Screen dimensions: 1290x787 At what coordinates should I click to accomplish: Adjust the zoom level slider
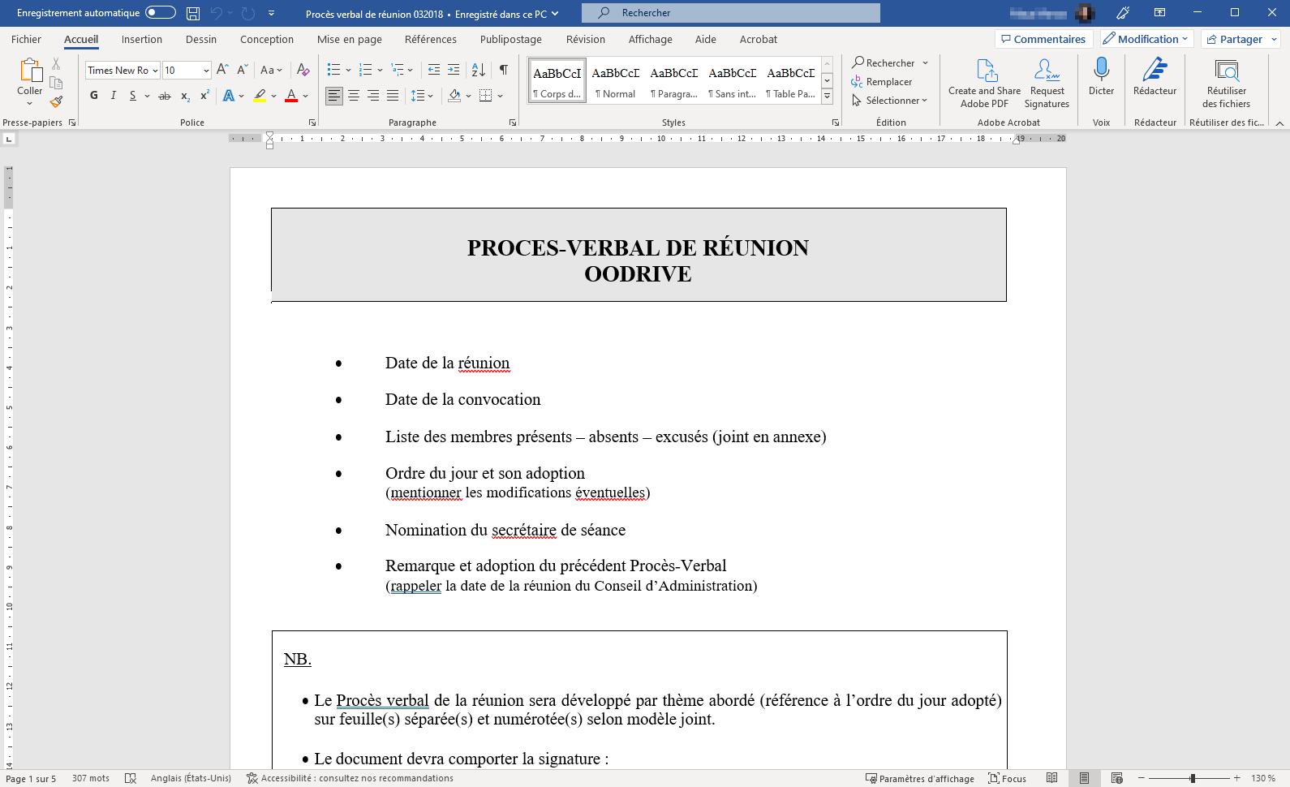[x=1192, y=778]
